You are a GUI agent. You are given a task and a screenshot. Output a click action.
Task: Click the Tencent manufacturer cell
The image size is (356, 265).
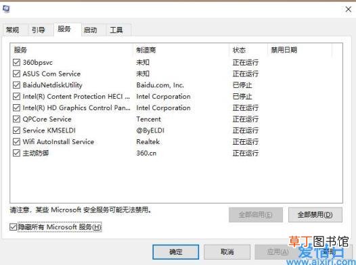point(148,119)
